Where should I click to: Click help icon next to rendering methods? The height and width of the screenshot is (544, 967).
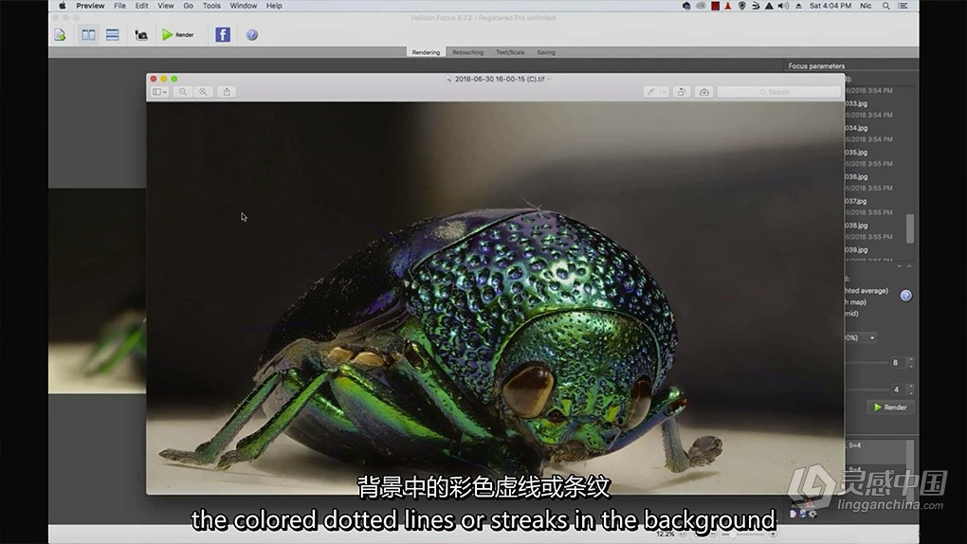905,296
